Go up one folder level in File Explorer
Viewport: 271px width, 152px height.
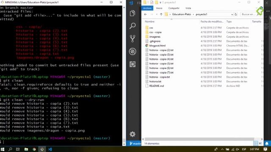(161, 14)
